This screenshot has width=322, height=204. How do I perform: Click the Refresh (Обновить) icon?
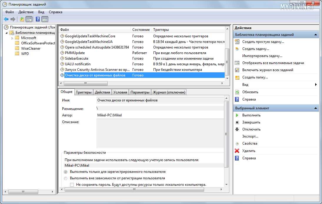(x=237, y=92)
